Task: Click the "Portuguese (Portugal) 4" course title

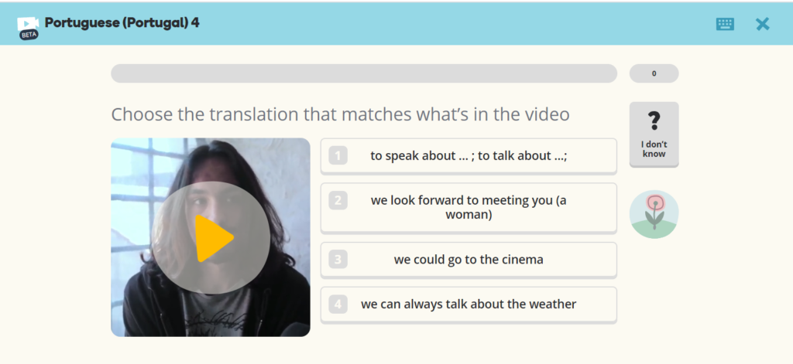Action: pos(122,22)
